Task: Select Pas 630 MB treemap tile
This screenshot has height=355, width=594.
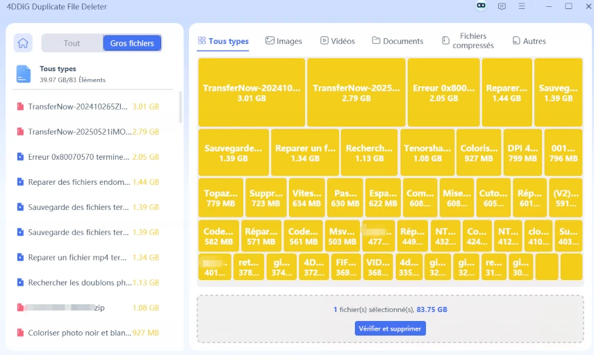Action: point(345,198)
